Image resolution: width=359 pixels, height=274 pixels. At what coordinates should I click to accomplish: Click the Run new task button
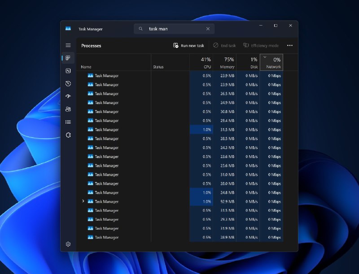[x=189, y=45]
